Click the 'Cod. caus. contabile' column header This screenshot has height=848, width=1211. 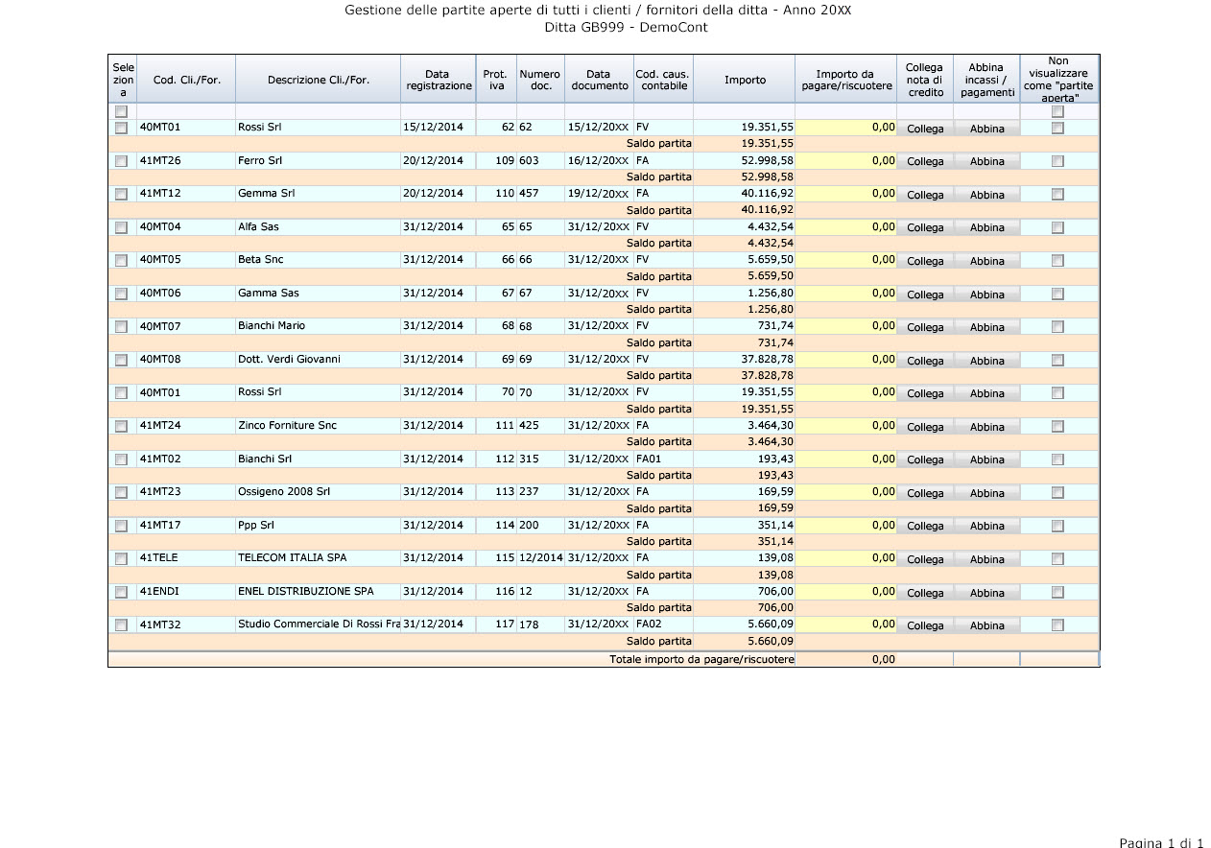[x=663, y=80]
